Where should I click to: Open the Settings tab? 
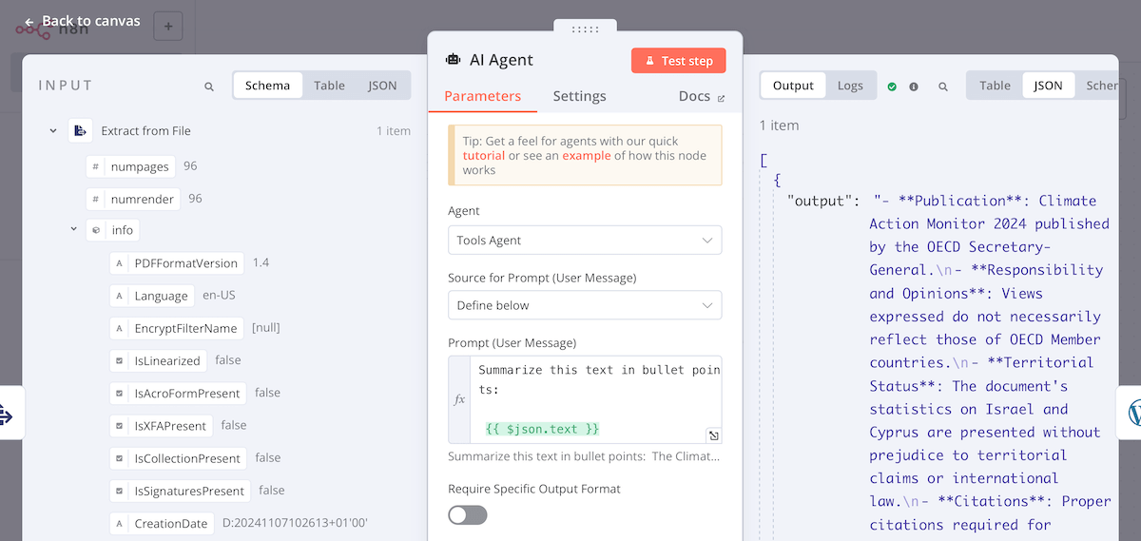[579, 96]
